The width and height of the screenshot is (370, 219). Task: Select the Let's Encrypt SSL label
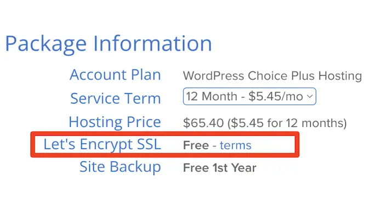pos(102,145)
